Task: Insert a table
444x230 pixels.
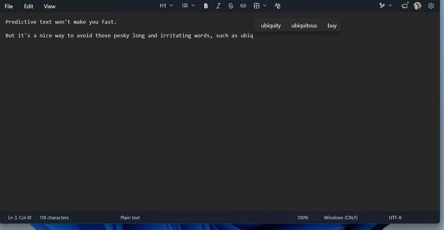Action: [257, 6]
